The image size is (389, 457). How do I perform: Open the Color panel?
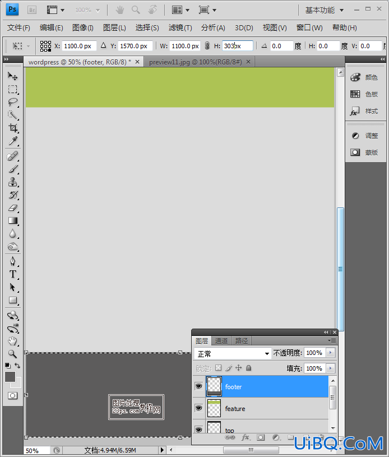(x=364, y=77)
